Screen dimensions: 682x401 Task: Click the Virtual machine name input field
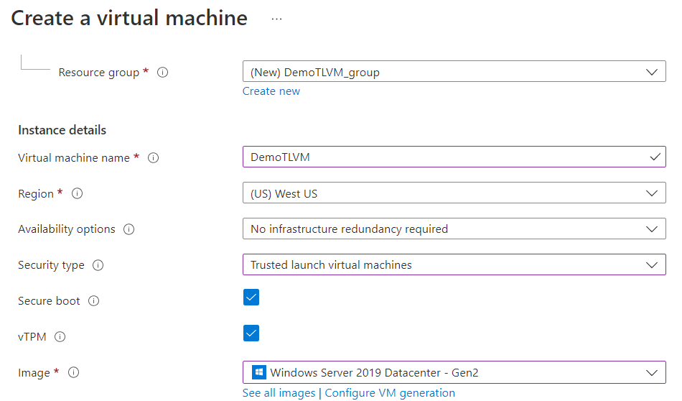coord(454,157)
